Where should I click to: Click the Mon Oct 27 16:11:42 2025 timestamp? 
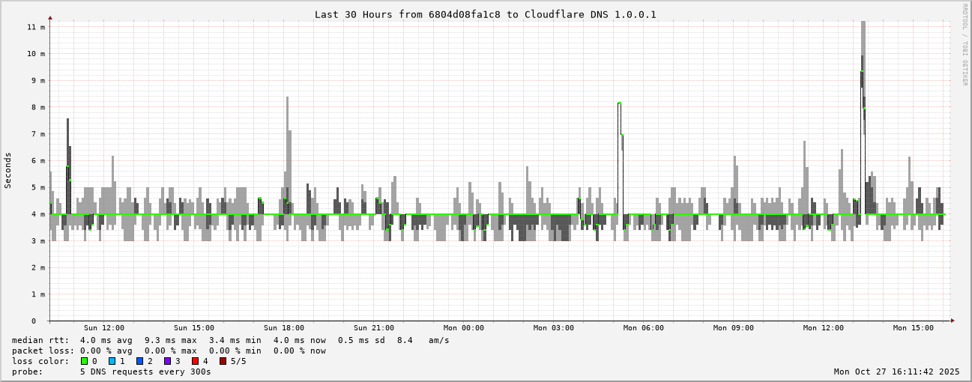tap(896, 372)
